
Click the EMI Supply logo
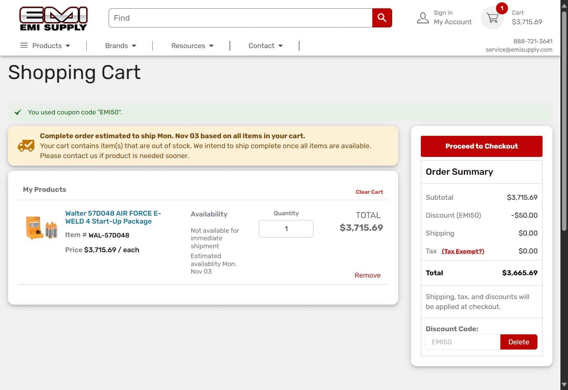pos(53,19)
